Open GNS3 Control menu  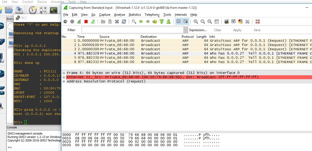[x=28, y=2]
